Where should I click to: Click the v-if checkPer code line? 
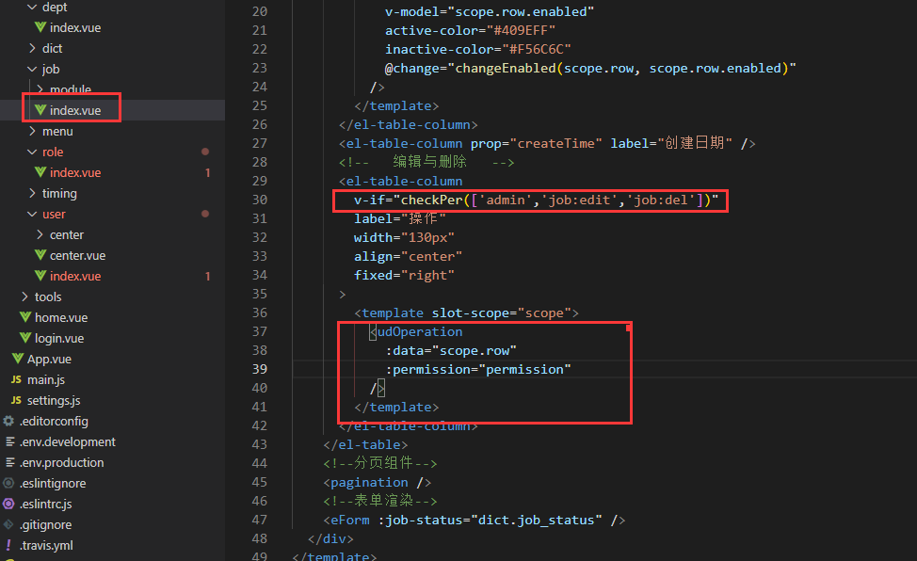coord(536,200)
